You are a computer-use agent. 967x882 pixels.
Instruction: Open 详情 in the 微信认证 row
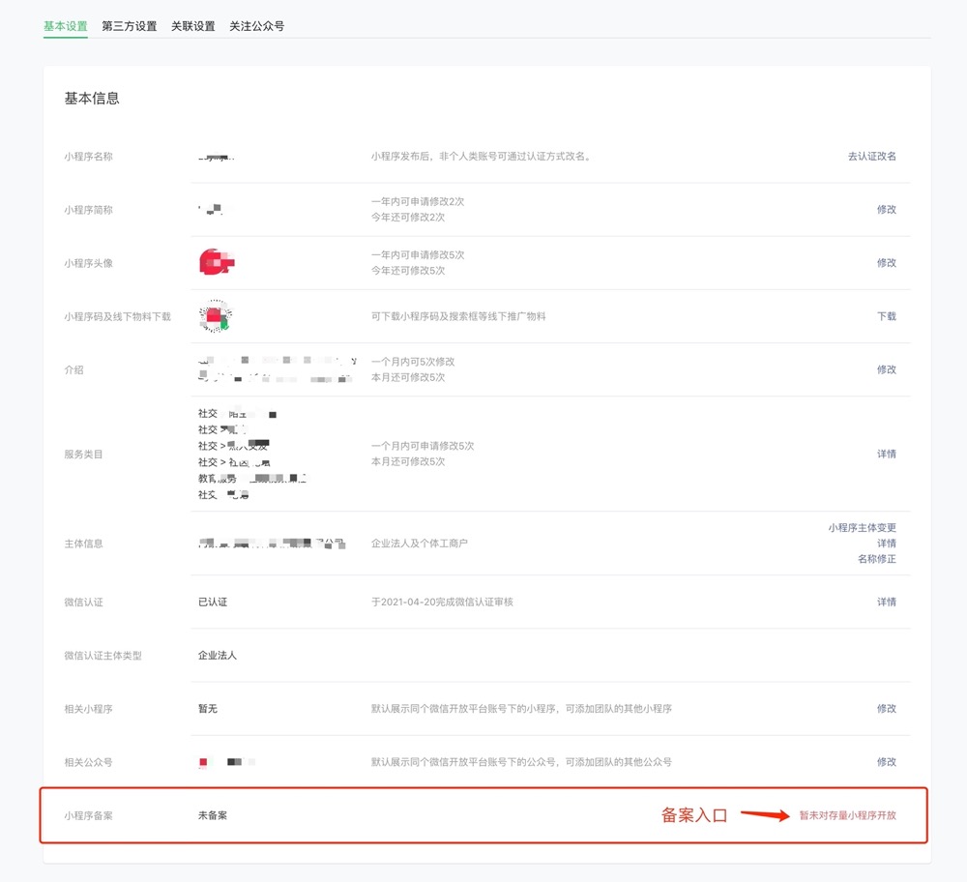(x=886, y=602)
